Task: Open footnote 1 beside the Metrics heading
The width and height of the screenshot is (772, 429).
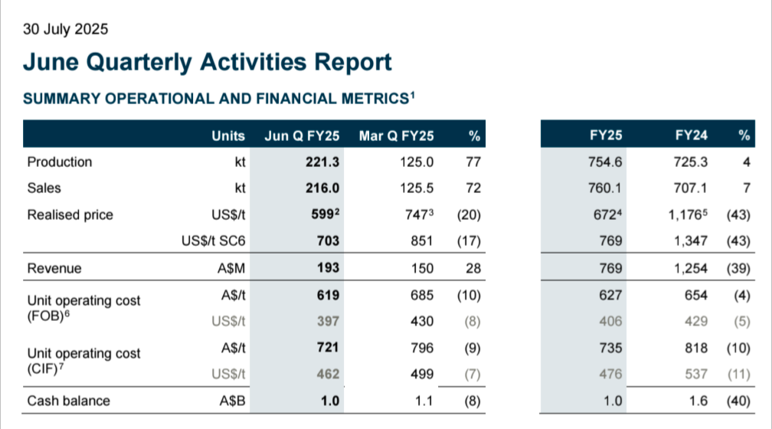Action: 412,95
